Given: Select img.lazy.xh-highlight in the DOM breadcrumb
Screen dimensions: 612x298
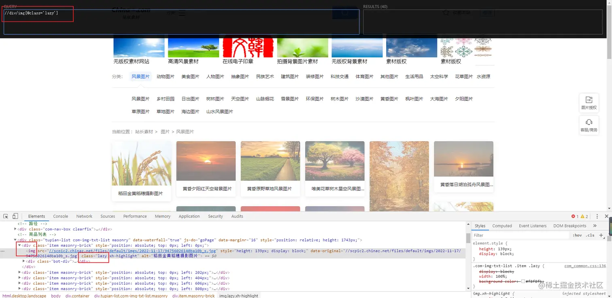Looking at the screenshot, I should point(239,296).
